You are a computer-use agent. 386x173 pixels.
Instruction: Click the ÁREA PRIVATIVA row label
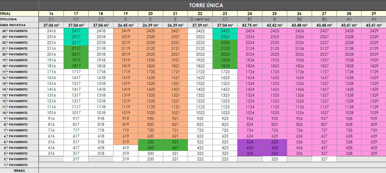(x=19, y=25)
